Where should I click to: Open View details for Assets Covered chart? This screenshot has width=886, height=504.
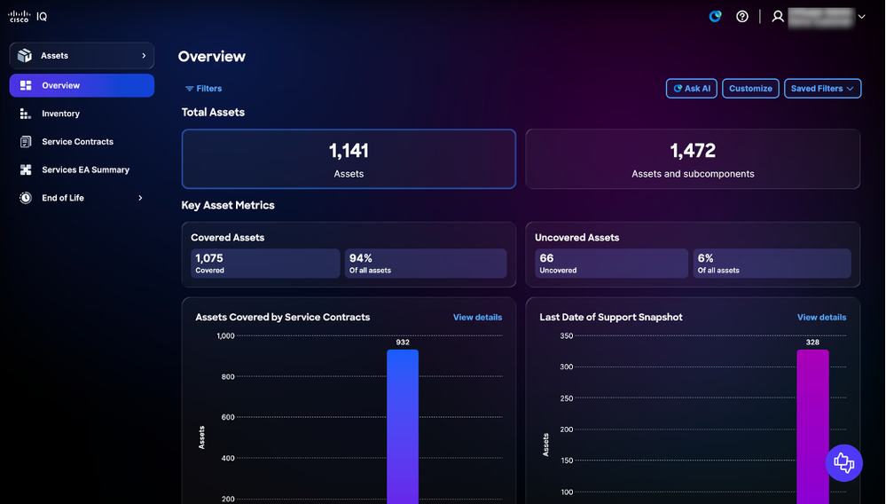tap(477, 318)
